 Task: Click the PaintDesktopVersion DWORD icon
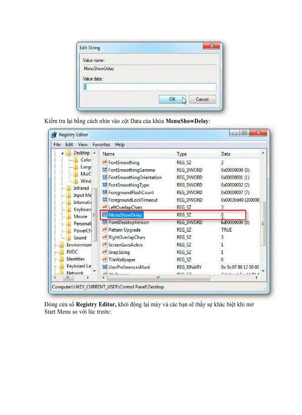tap(104, 222)
